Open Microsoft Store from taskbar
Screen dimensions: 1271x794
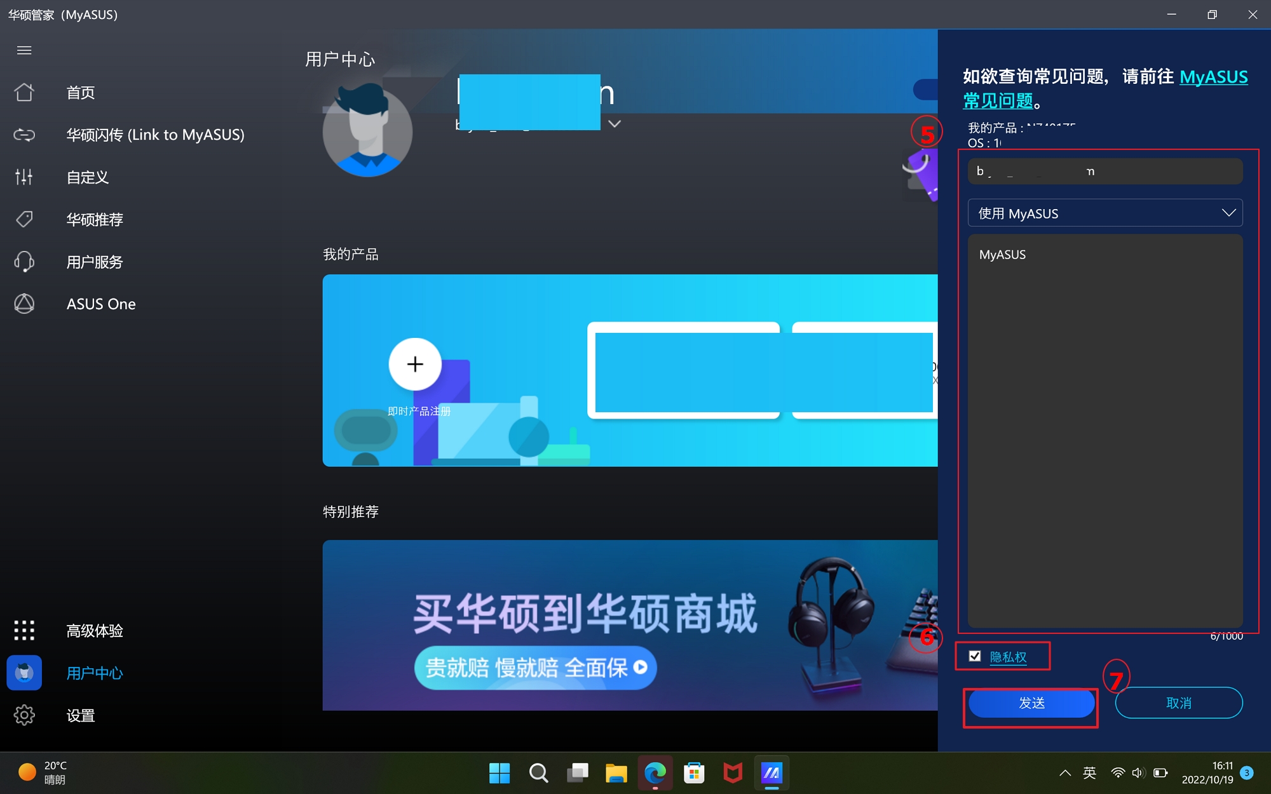[x=694, y=773]
